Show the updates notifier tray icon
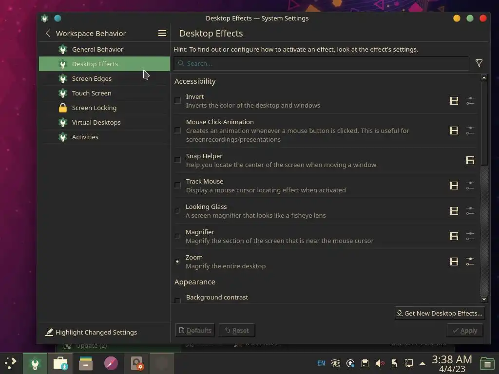Screen dimensions: 499x374 (x=350, y=363)
